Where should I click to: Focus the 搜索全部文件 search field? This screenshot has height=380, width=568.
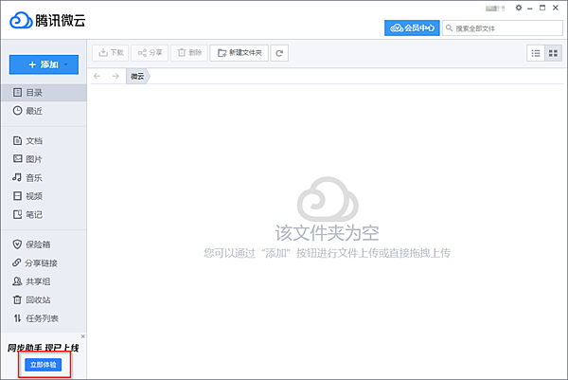point(503,27)
